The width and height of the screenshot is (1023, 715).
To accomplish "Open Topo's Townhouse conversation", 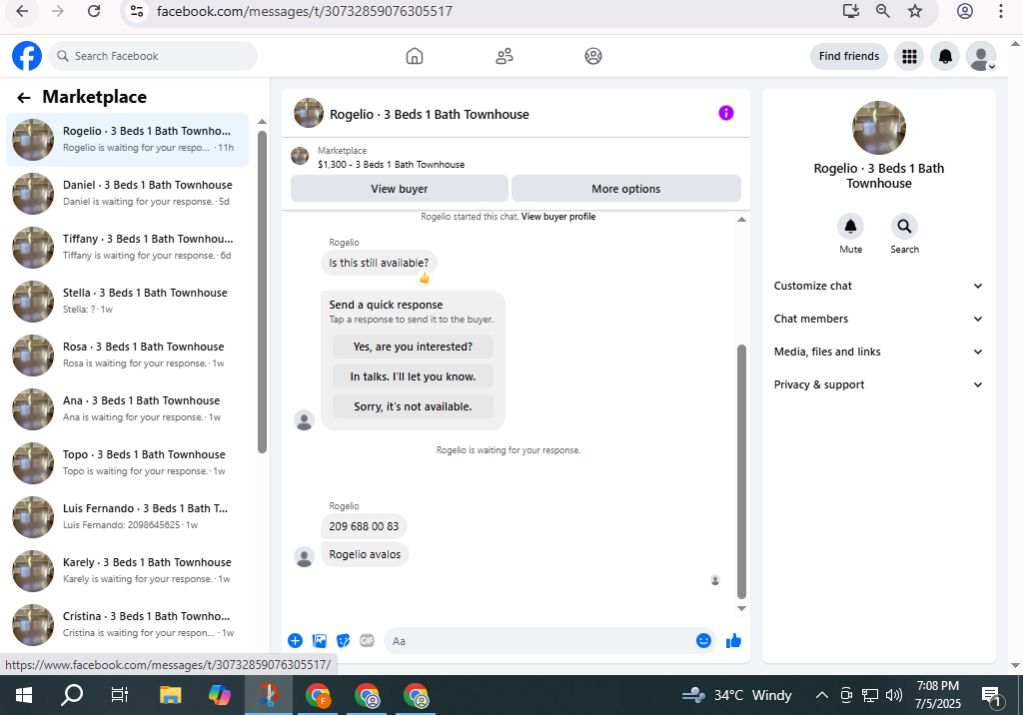I will pos(127,463).
